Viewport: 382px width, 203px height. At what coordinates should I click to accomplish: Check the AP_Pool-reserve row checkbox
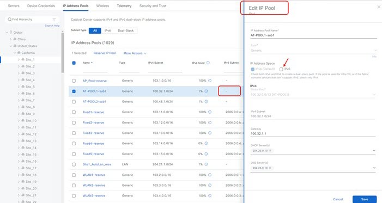(x=74, y=81)
